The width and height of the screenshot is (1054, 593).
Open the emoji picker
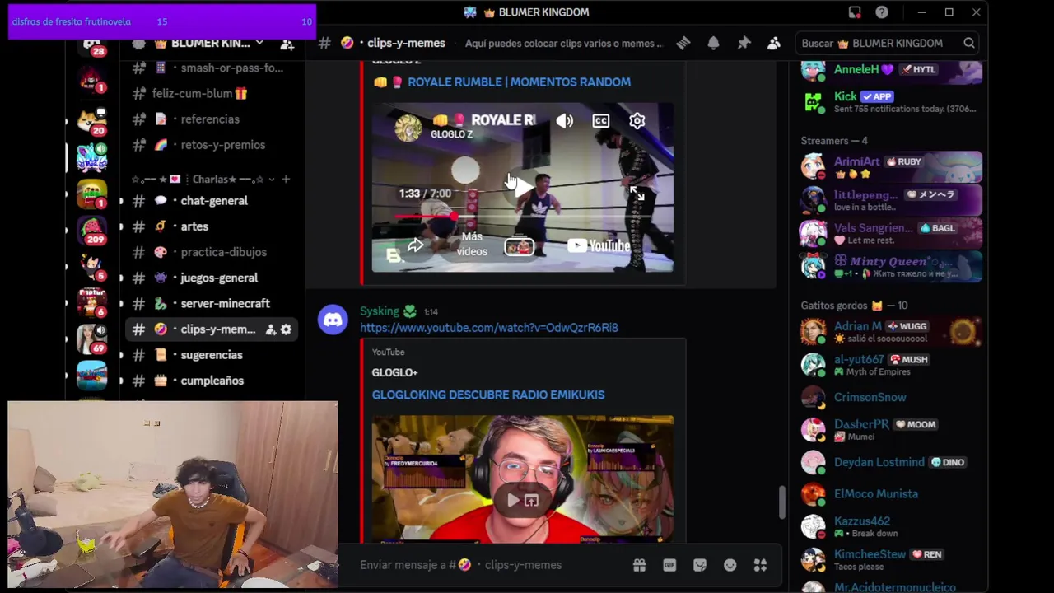[x=730, y=565]
